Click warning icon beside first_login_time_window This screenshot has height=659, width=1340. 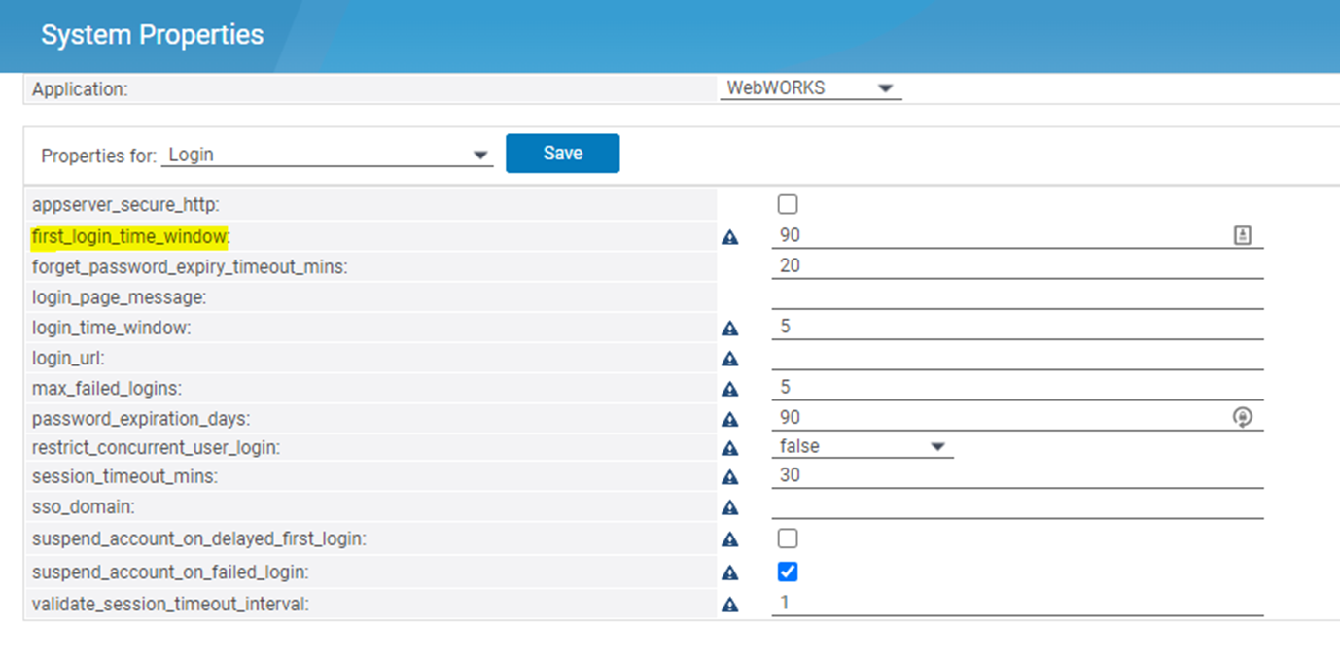click(730, 236)
